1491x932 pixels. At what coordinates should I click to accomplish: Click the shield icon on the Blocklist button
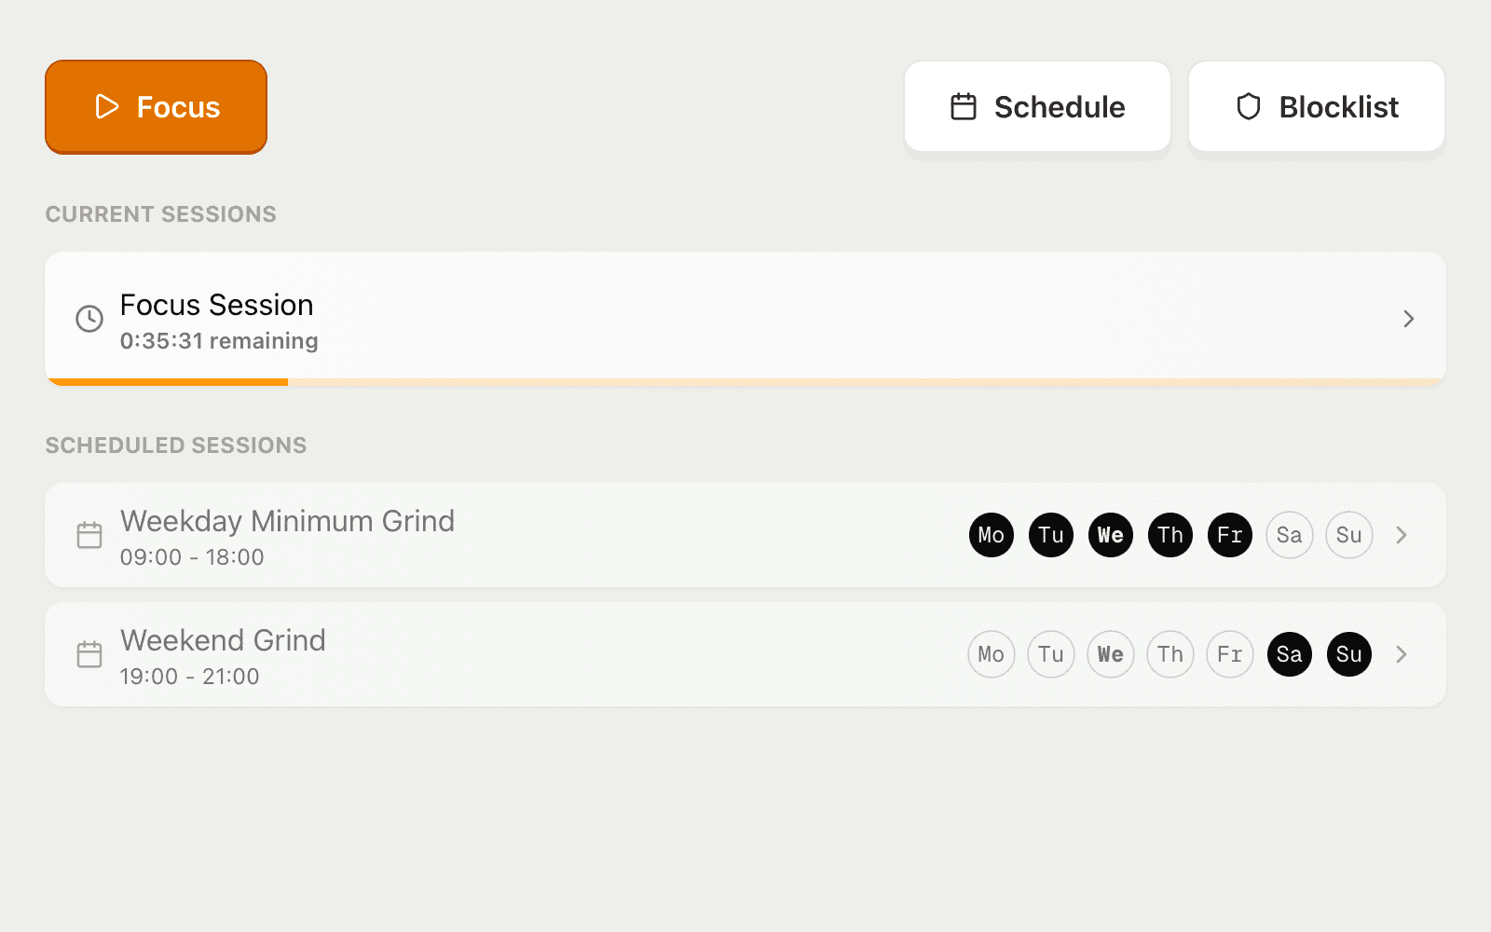tap(1249, 106)
